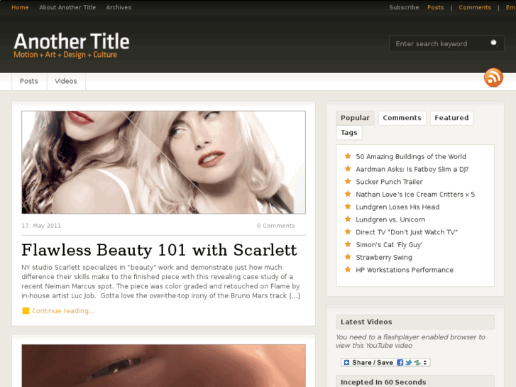Select the Featured sidebar tab
Viewport: 516px width, 387px height.
(451, 118)
